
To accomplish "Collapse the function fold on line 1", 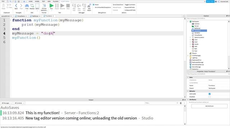I will [11, 20].
